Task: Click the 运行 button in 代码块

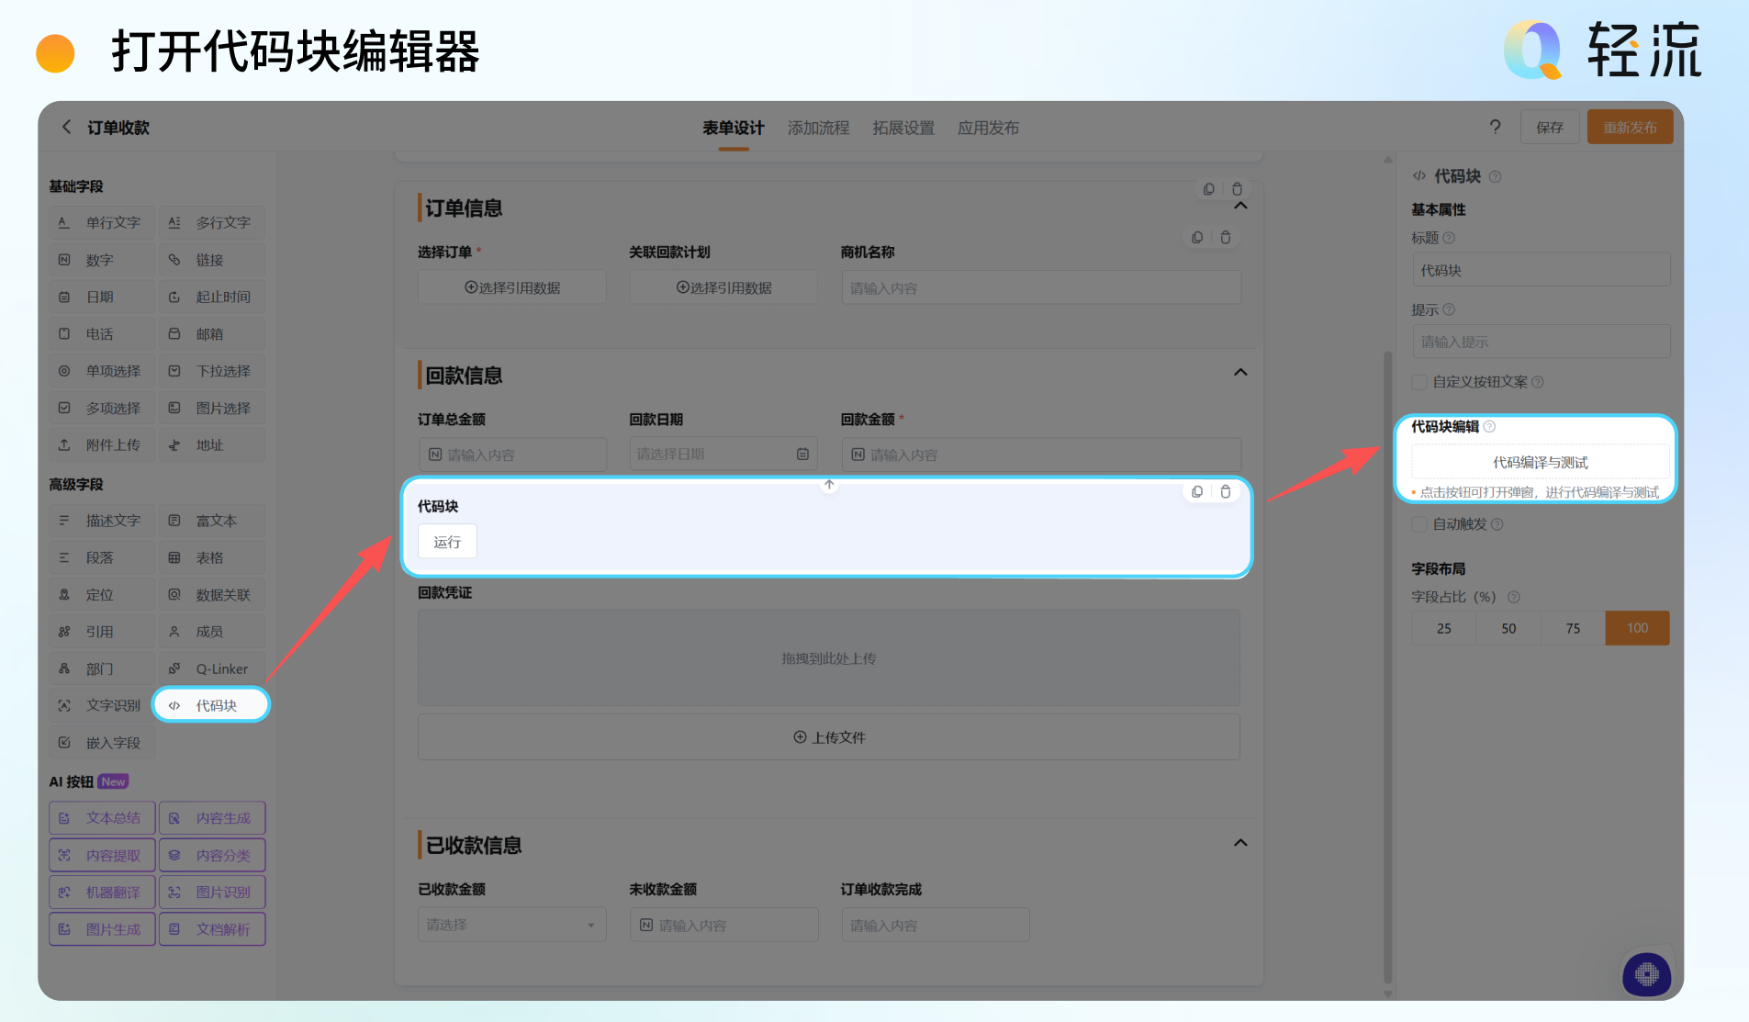Action: pos(447,542)
